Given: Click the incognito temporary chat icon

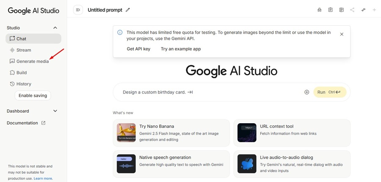Looking at the screenshot, I should point(320,10).
